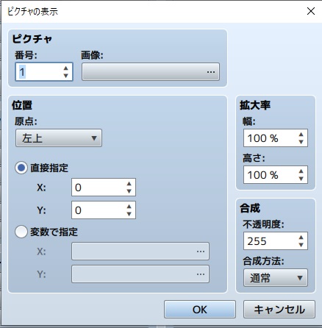Close the ピクチャの表示 dialog window

311,11
